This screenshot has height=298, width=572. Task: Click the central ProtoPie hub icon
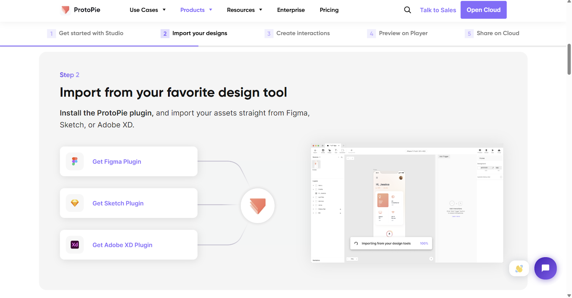tap(257, 206)
